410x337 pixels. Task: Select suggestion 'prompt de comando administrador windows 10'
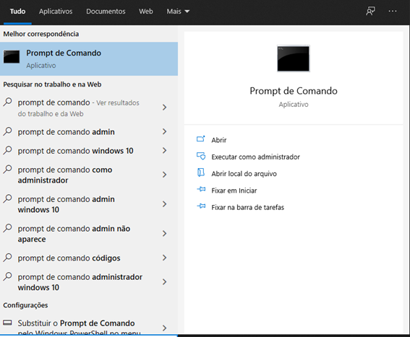[x=89, y=282]
